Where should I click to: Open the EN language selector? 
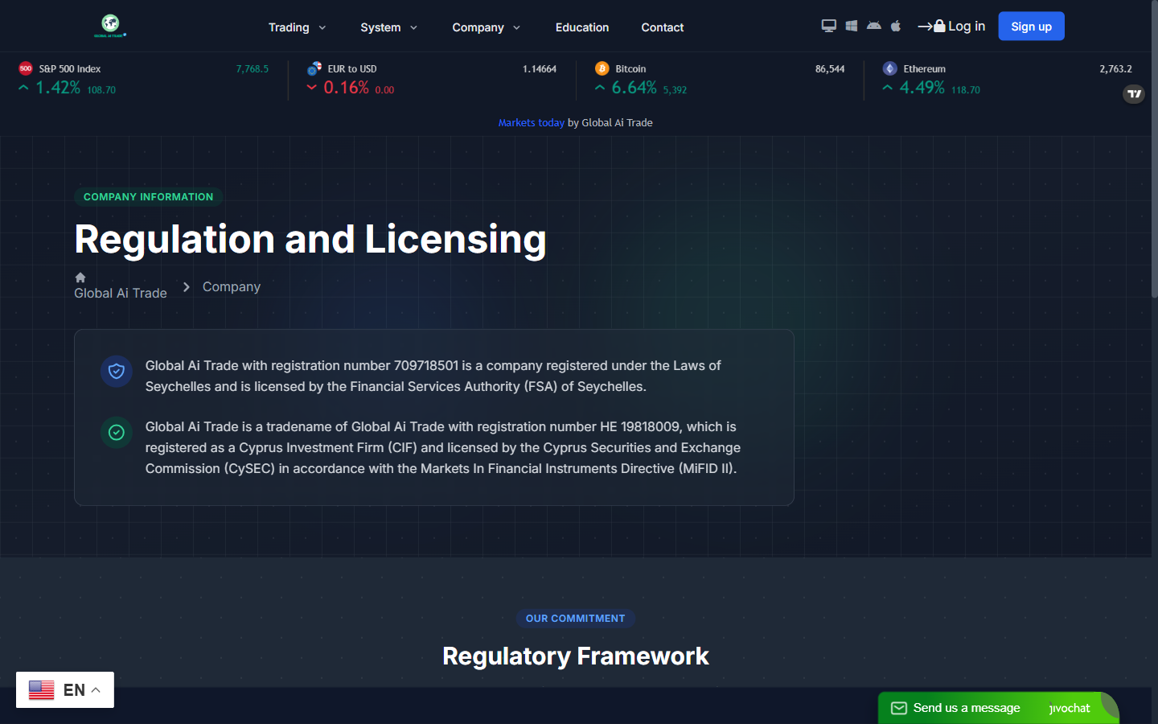coord(65,690)
